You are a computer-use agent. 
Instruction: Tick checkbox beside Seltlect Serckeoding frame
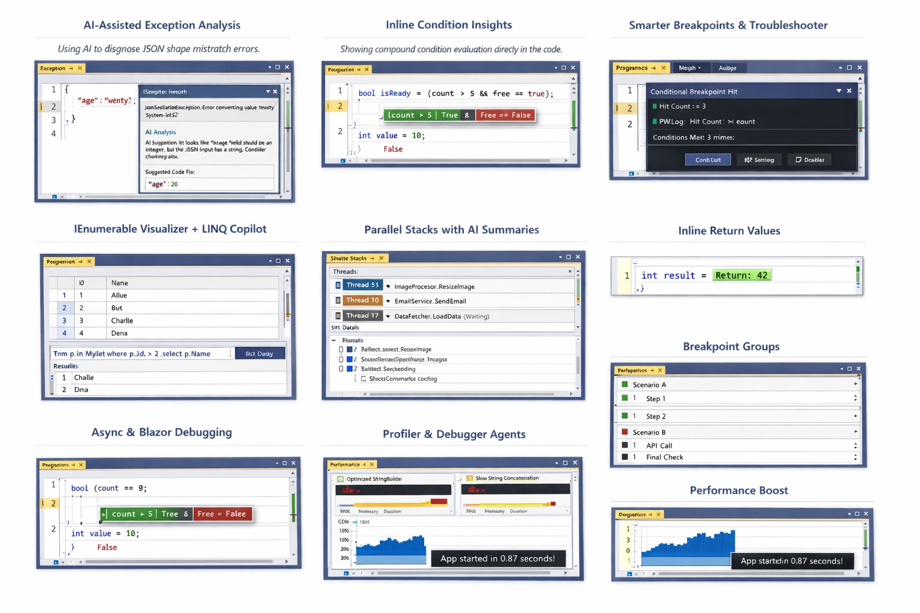coord(341,369)
